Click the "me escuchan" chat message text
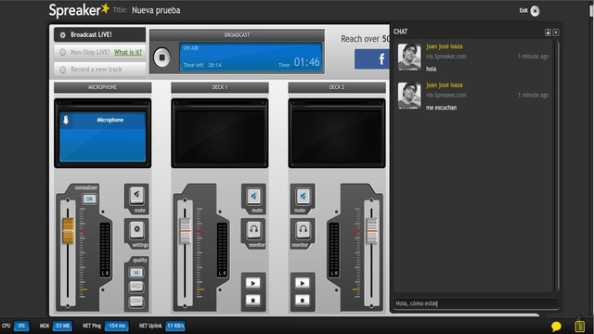The height and width of the screenshot is (334, 594). [442, 108]
